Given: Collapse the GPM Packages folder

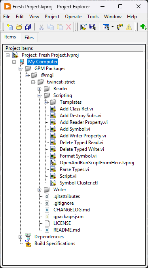Looking at the screenshot, I should 21,68.
